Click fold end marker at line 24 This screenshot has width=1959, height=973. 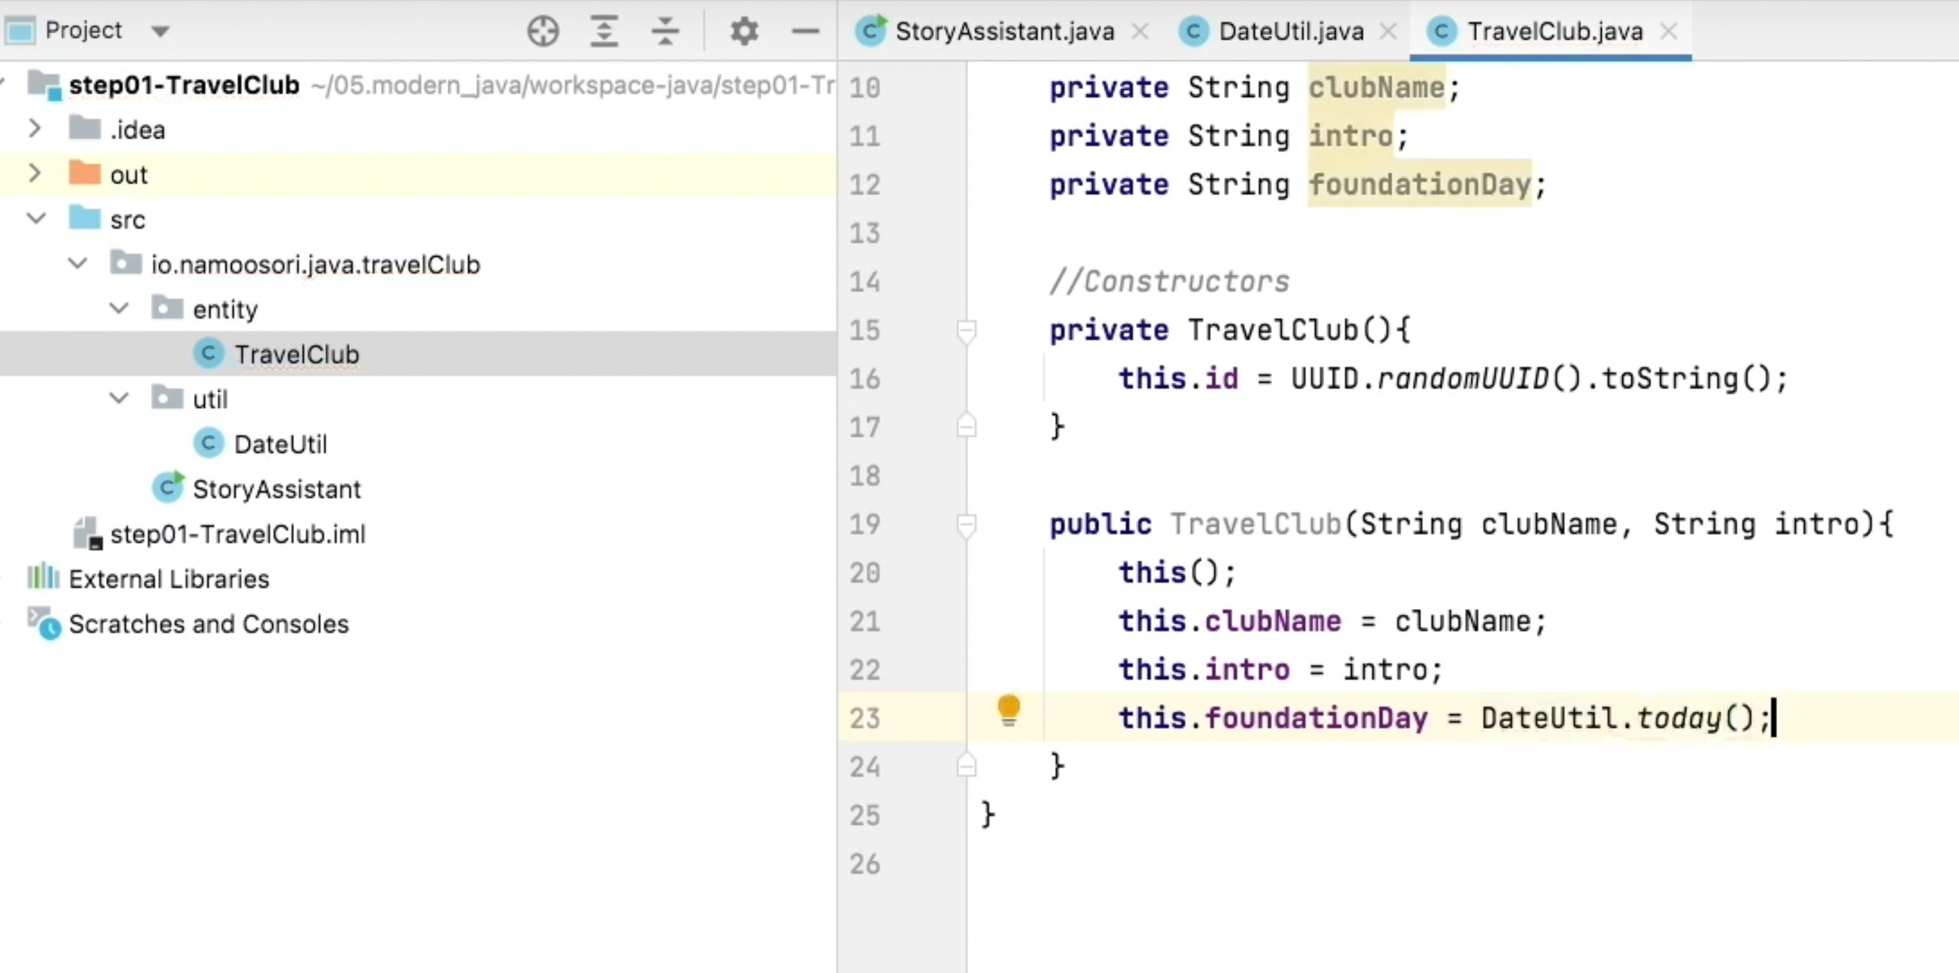(966, 764)
